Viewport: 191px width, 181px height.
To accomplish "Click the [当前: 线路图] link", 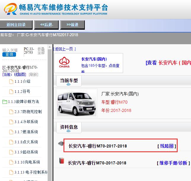I will [14, 74].
